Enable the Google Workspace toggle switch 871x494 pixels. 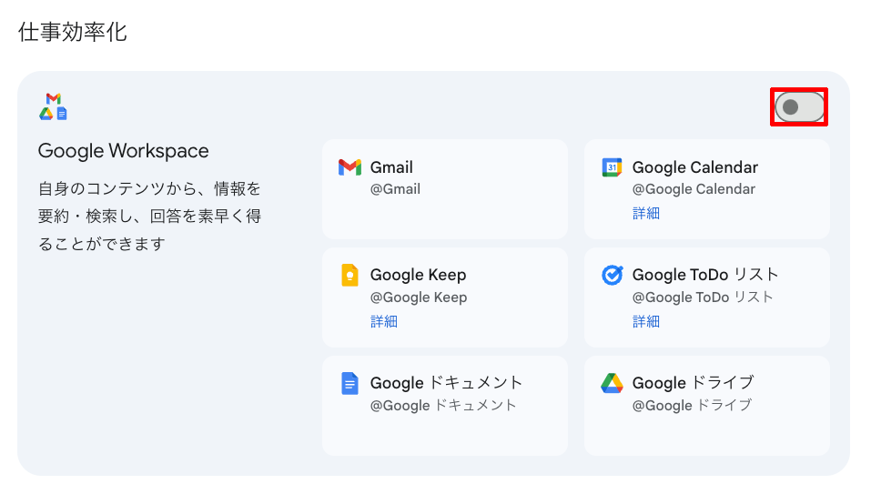pos(799,107)
